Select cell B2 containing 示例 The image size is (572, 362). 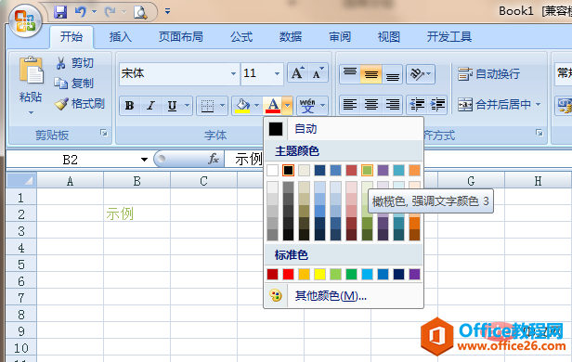[136, 213]
